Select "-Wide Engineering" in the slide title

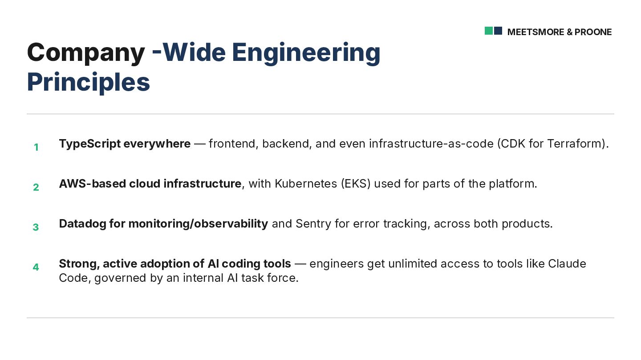click(266, 52)
